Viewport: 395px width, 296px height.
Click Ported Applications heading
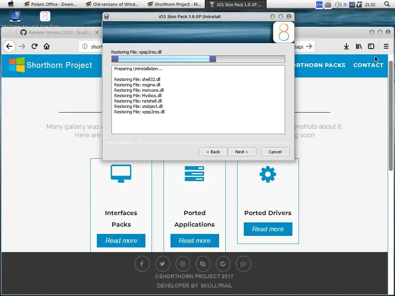[x=194, y=219]
